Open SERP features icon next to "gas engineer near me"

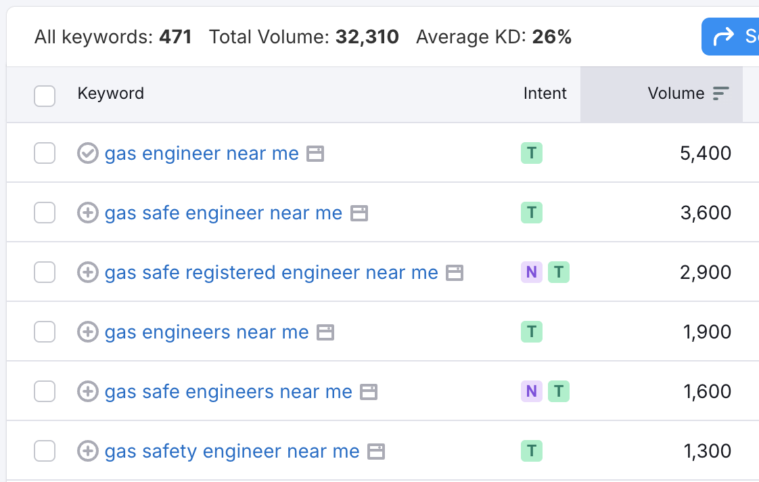tap(315, 154)
